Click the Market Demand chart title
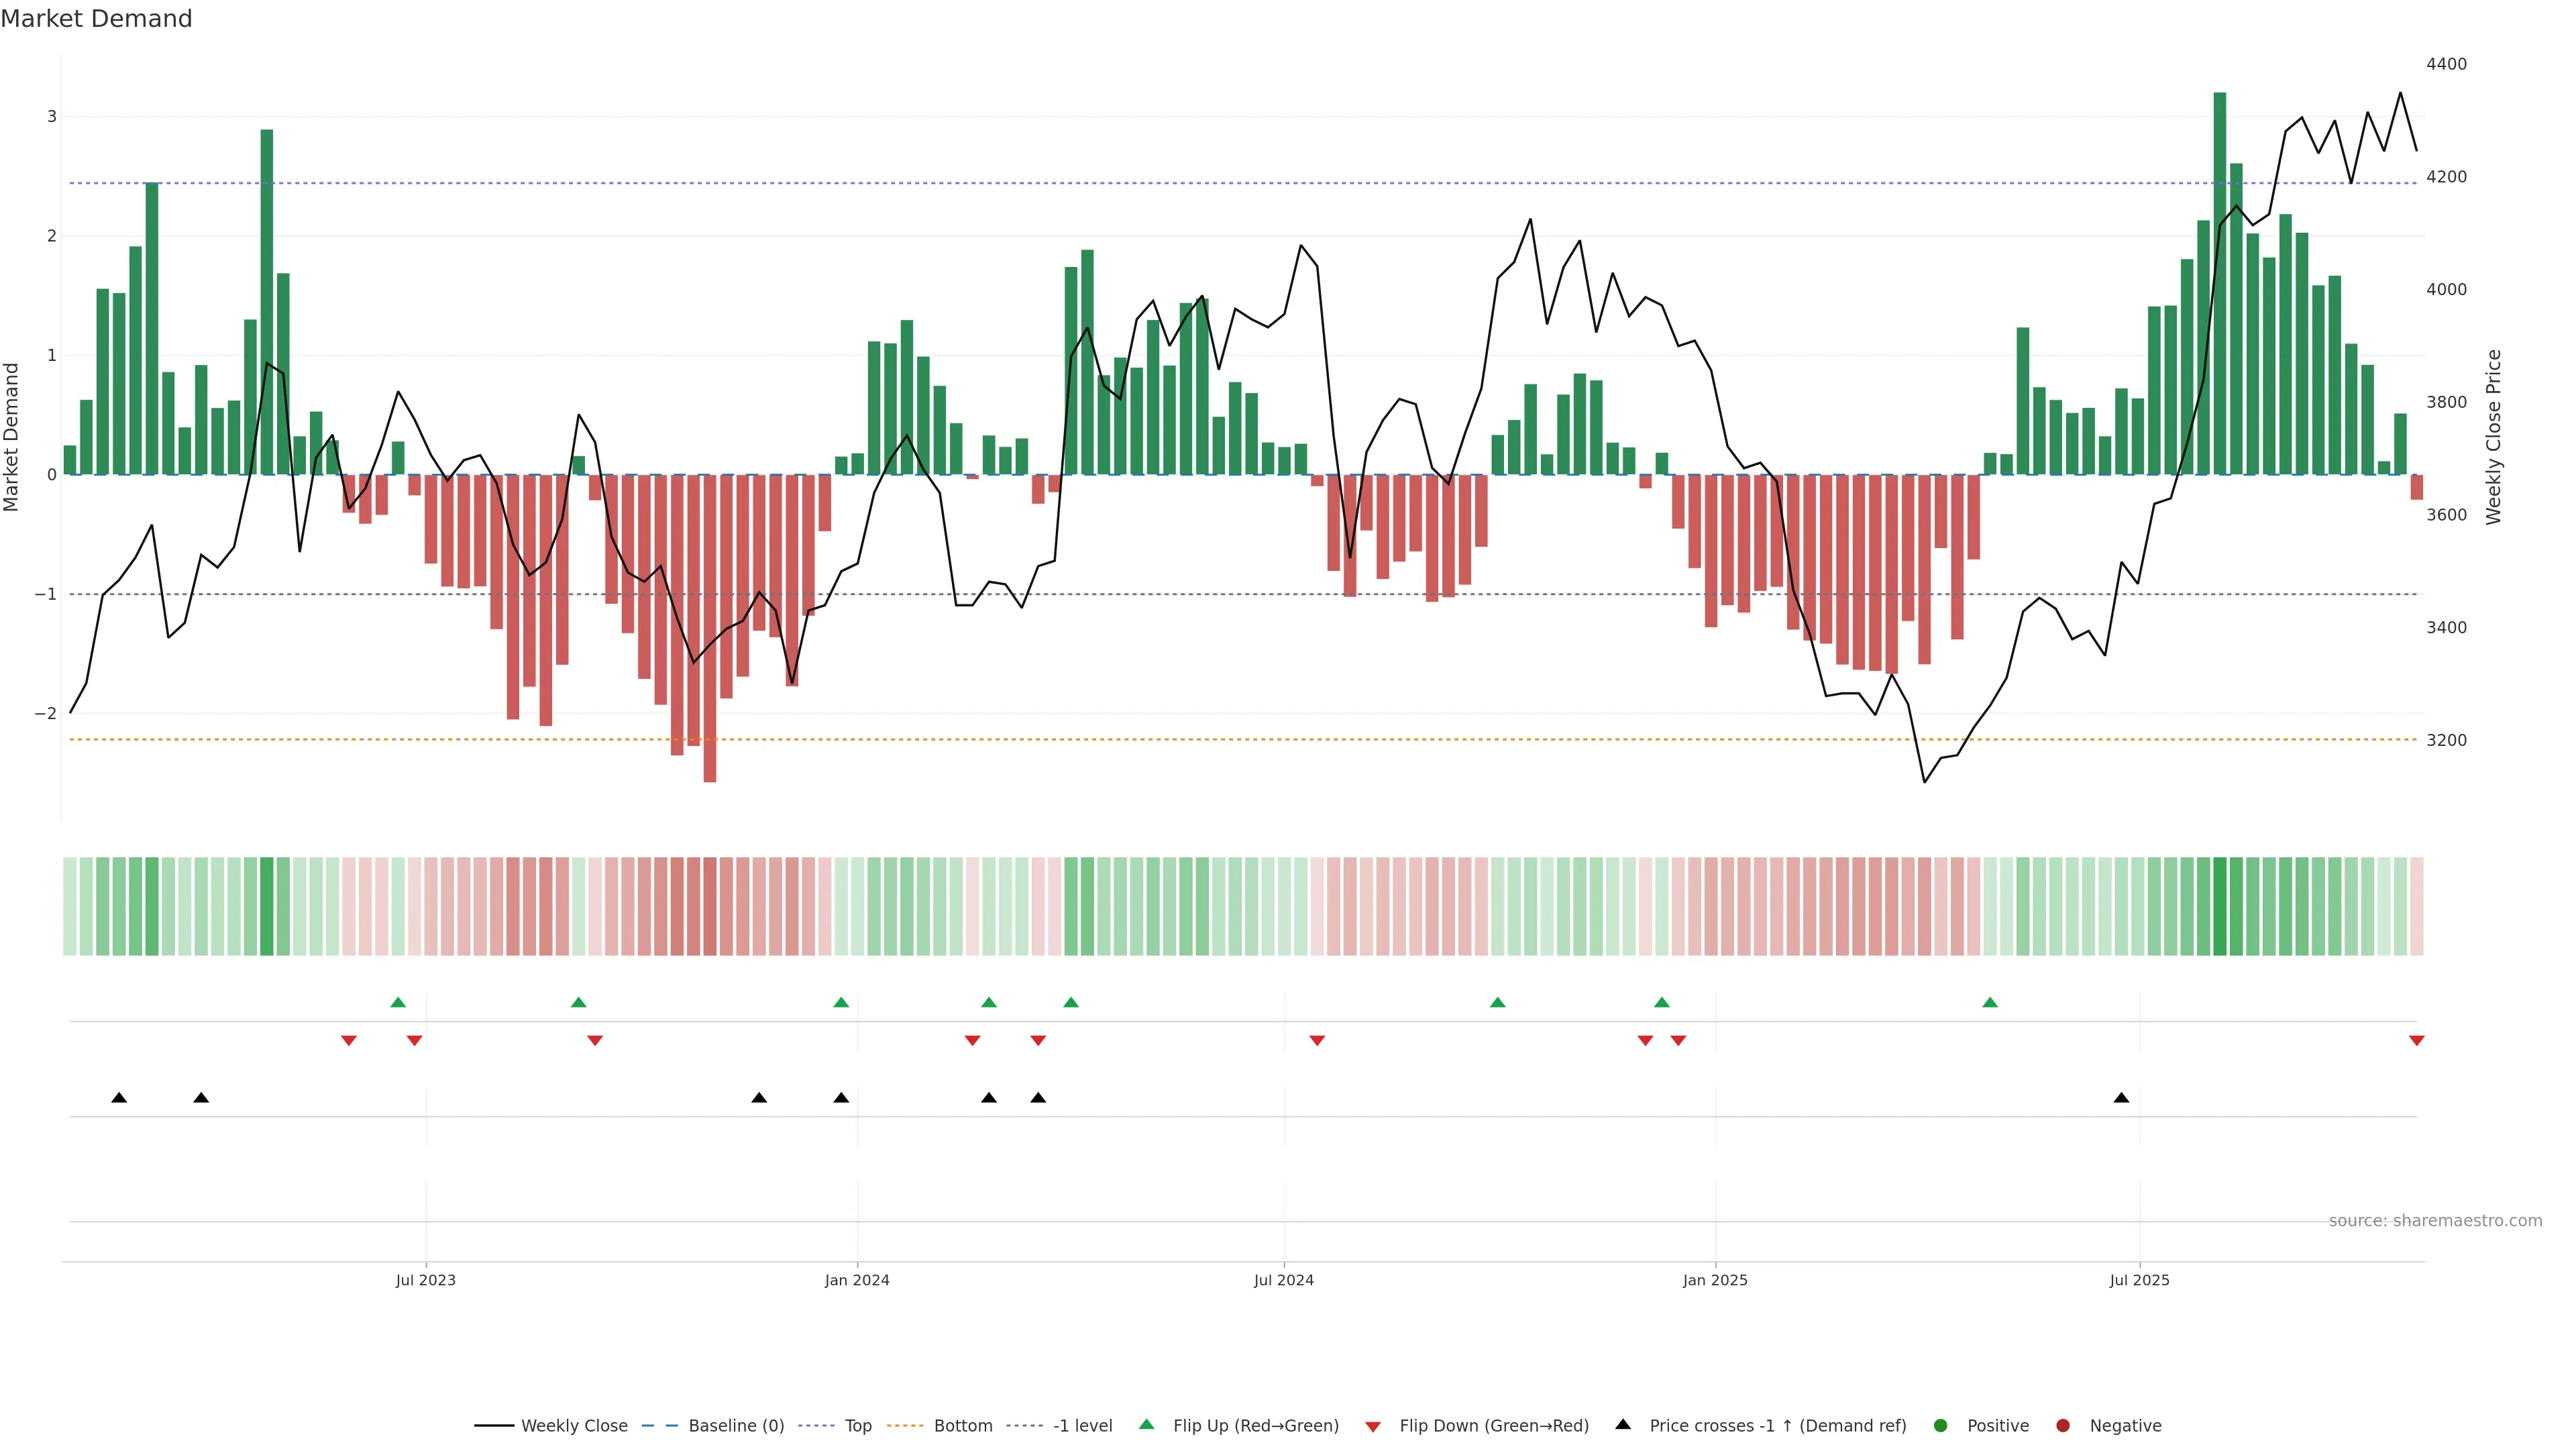The width and height of the screenshot is (2576, 1449). (x=96, y=19)
